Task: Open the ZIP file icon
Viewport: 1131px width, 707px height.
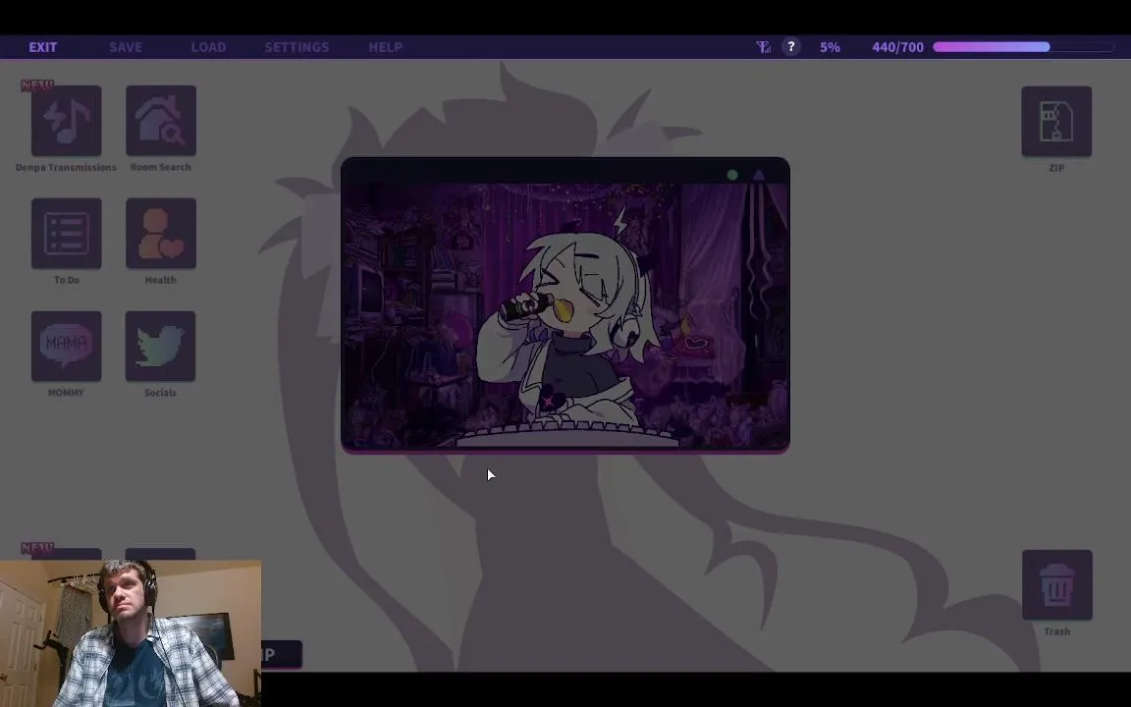Action: (1056, 121)
